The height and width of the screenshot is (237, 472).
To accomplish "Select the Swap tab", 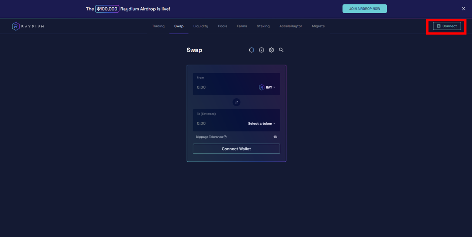I will point(179,26).
